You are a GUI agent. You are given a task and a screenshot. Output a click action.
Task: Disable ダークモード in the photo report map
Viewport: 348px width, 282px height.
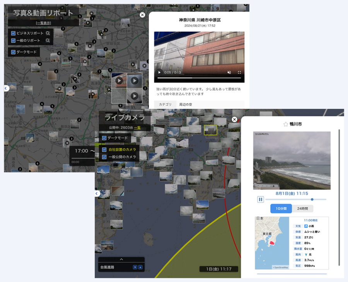pos(13,52)
